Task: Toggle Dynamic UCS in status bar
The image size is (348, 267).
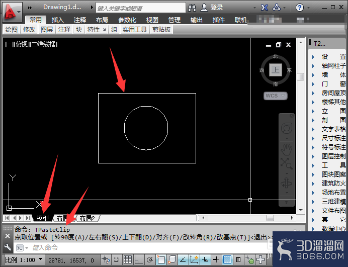Action: (x=194, y=259)
